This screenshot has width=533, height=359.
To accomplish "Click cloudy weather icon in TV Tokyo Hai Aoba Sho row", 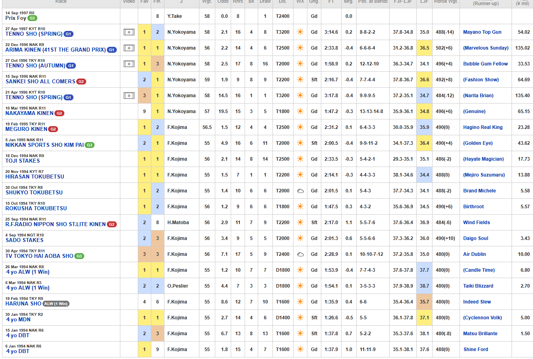I will tap(300, 254).
